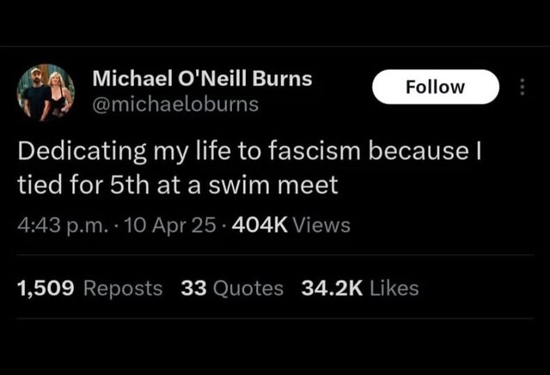Click the 33 quote count

(x=194, y=288)
